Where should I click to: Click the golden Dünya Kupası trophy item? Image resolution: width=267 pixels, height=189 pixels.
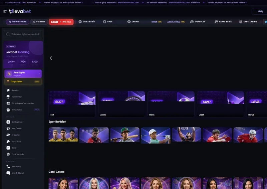(23, 81)
